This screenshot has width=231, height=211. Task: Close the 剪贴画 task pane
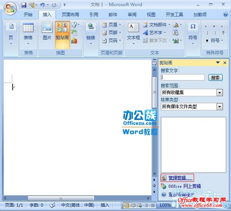[225, 63]
